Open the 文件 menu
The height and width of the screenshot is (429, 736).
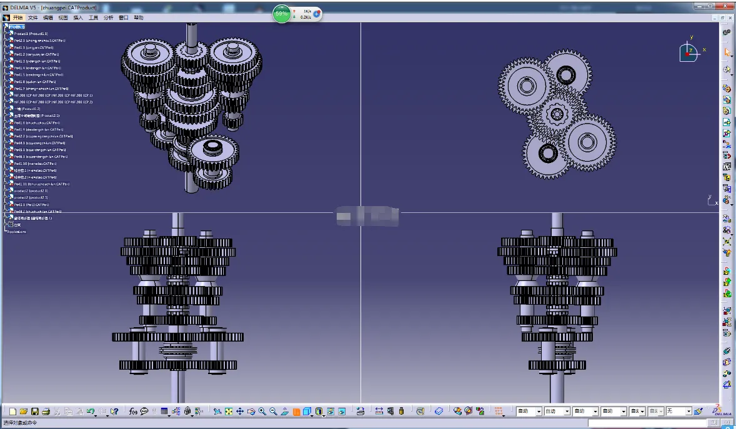tap(33, 17)
